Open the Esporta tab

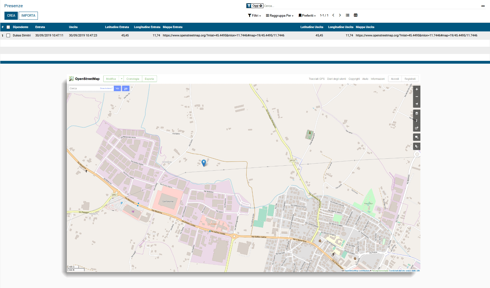tap(150, 79)
